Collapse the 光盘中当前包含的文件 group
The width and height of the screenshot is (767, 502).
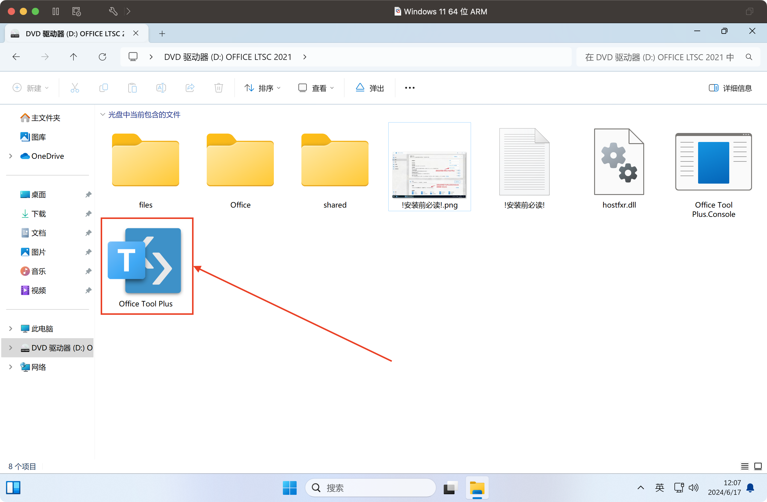click(x=102, y=114)
